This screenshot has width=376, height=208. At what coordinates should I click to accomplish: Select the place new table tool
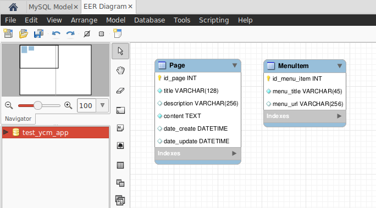[120, 165]
